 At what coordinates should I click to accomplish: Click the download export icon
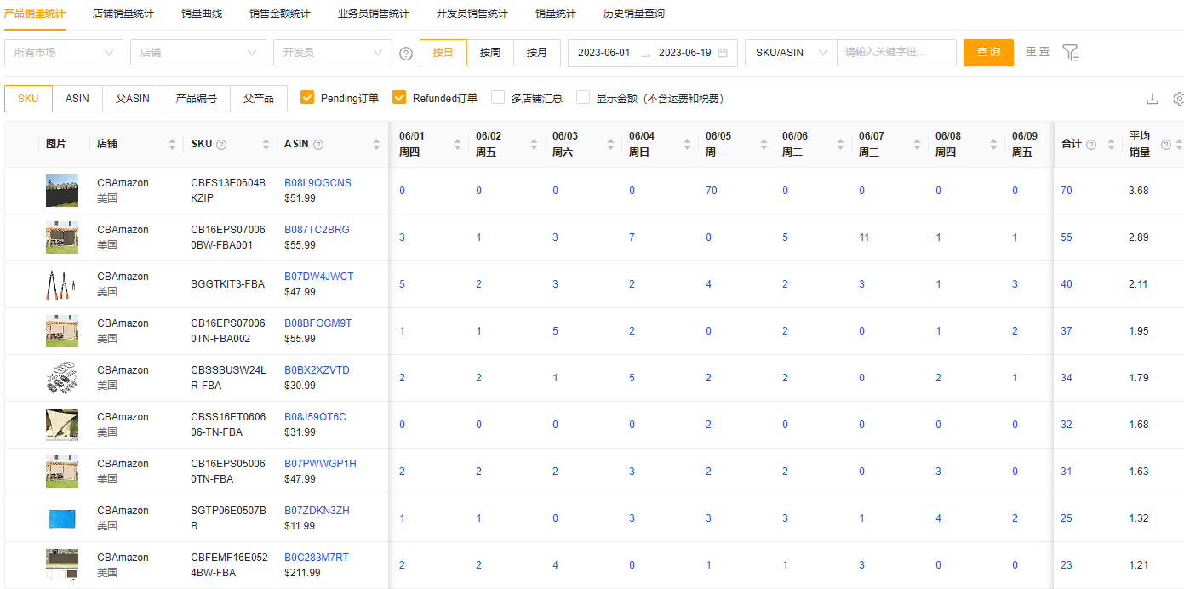click(x=1152, y=99)
